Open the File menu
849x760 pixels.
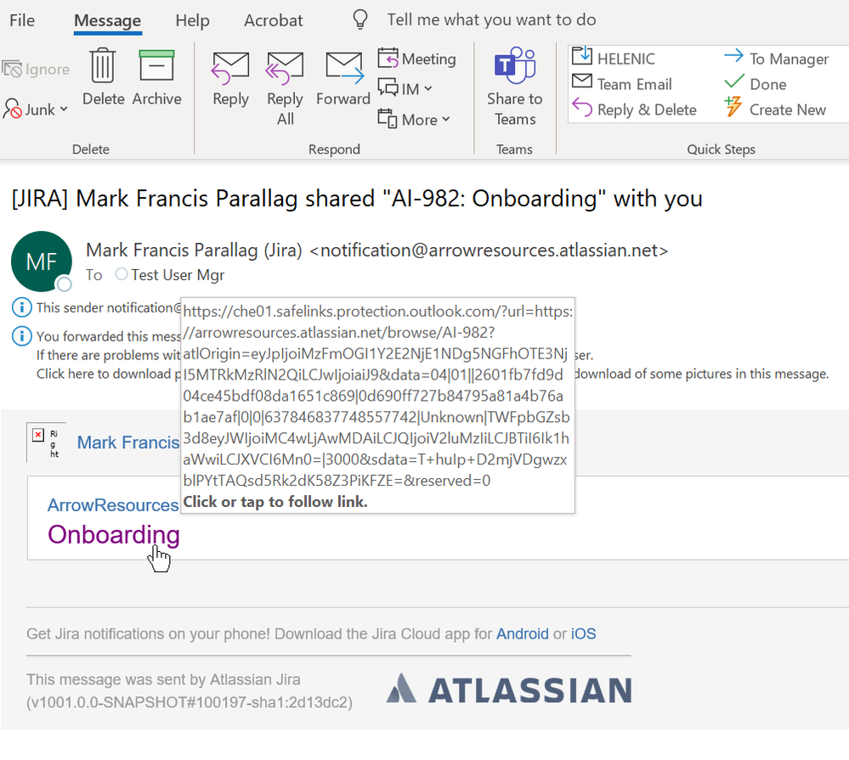(x=22, y=20)
